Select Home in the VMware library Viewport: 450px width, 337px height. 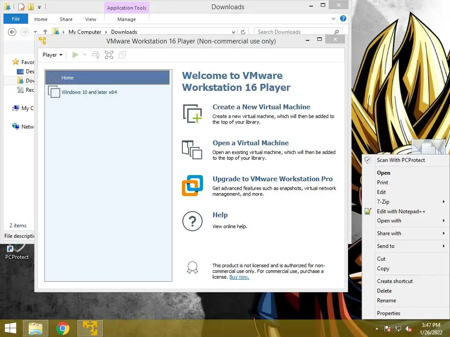[x=108, y=78]
